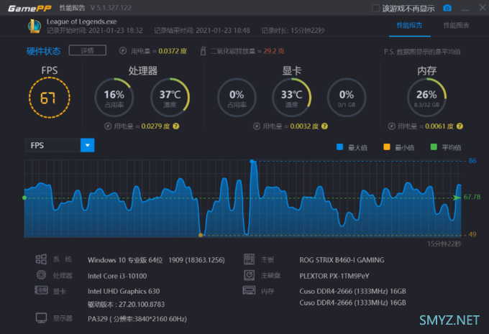Click the 详情 button next to 硬件状态

click(x=87, y=50)
